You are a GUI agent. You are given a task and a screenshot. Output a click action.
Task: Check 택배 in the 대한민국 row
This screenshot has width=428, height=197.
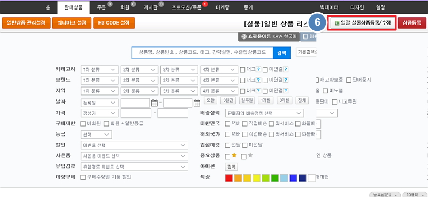pos(227,124)
